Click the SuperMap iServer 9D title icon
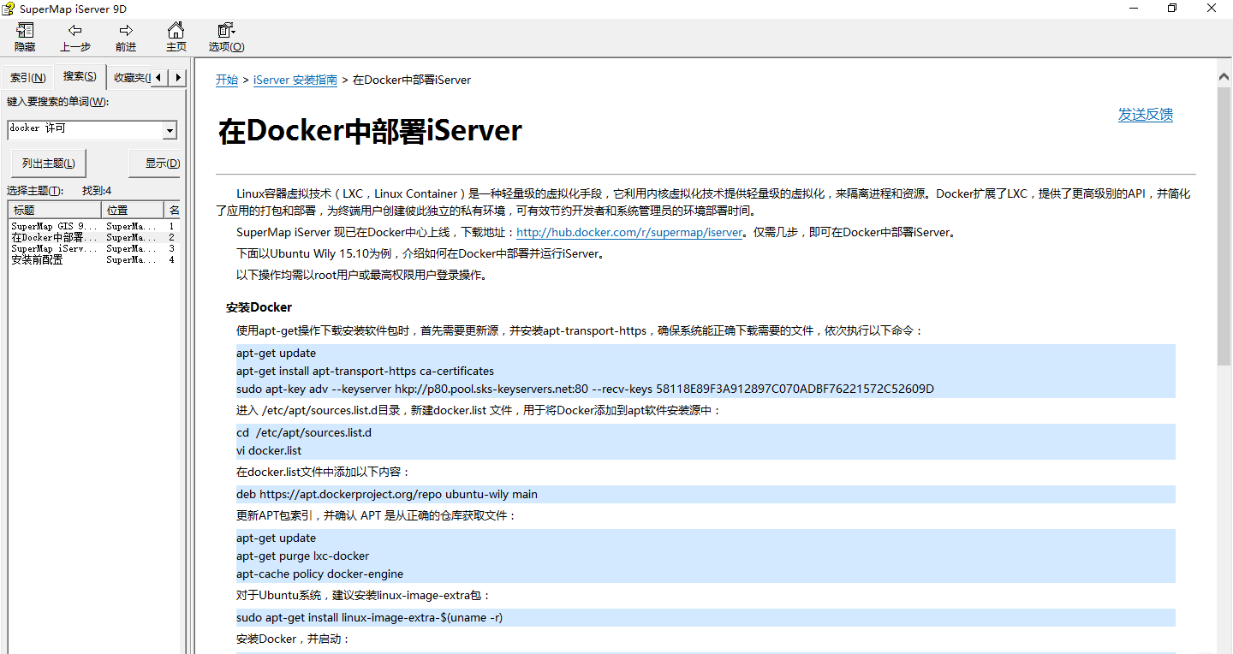Screen dimensions: 1233x654 click(8, 8)
